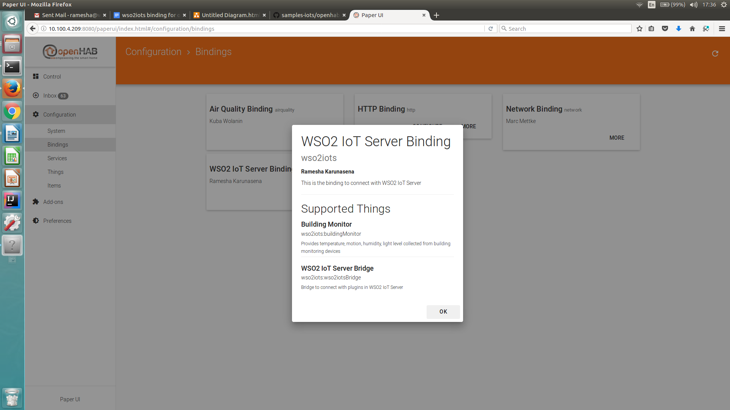730x410 pixels.
Task: Open Preferences via its sidebar icon
Action: 35,221
